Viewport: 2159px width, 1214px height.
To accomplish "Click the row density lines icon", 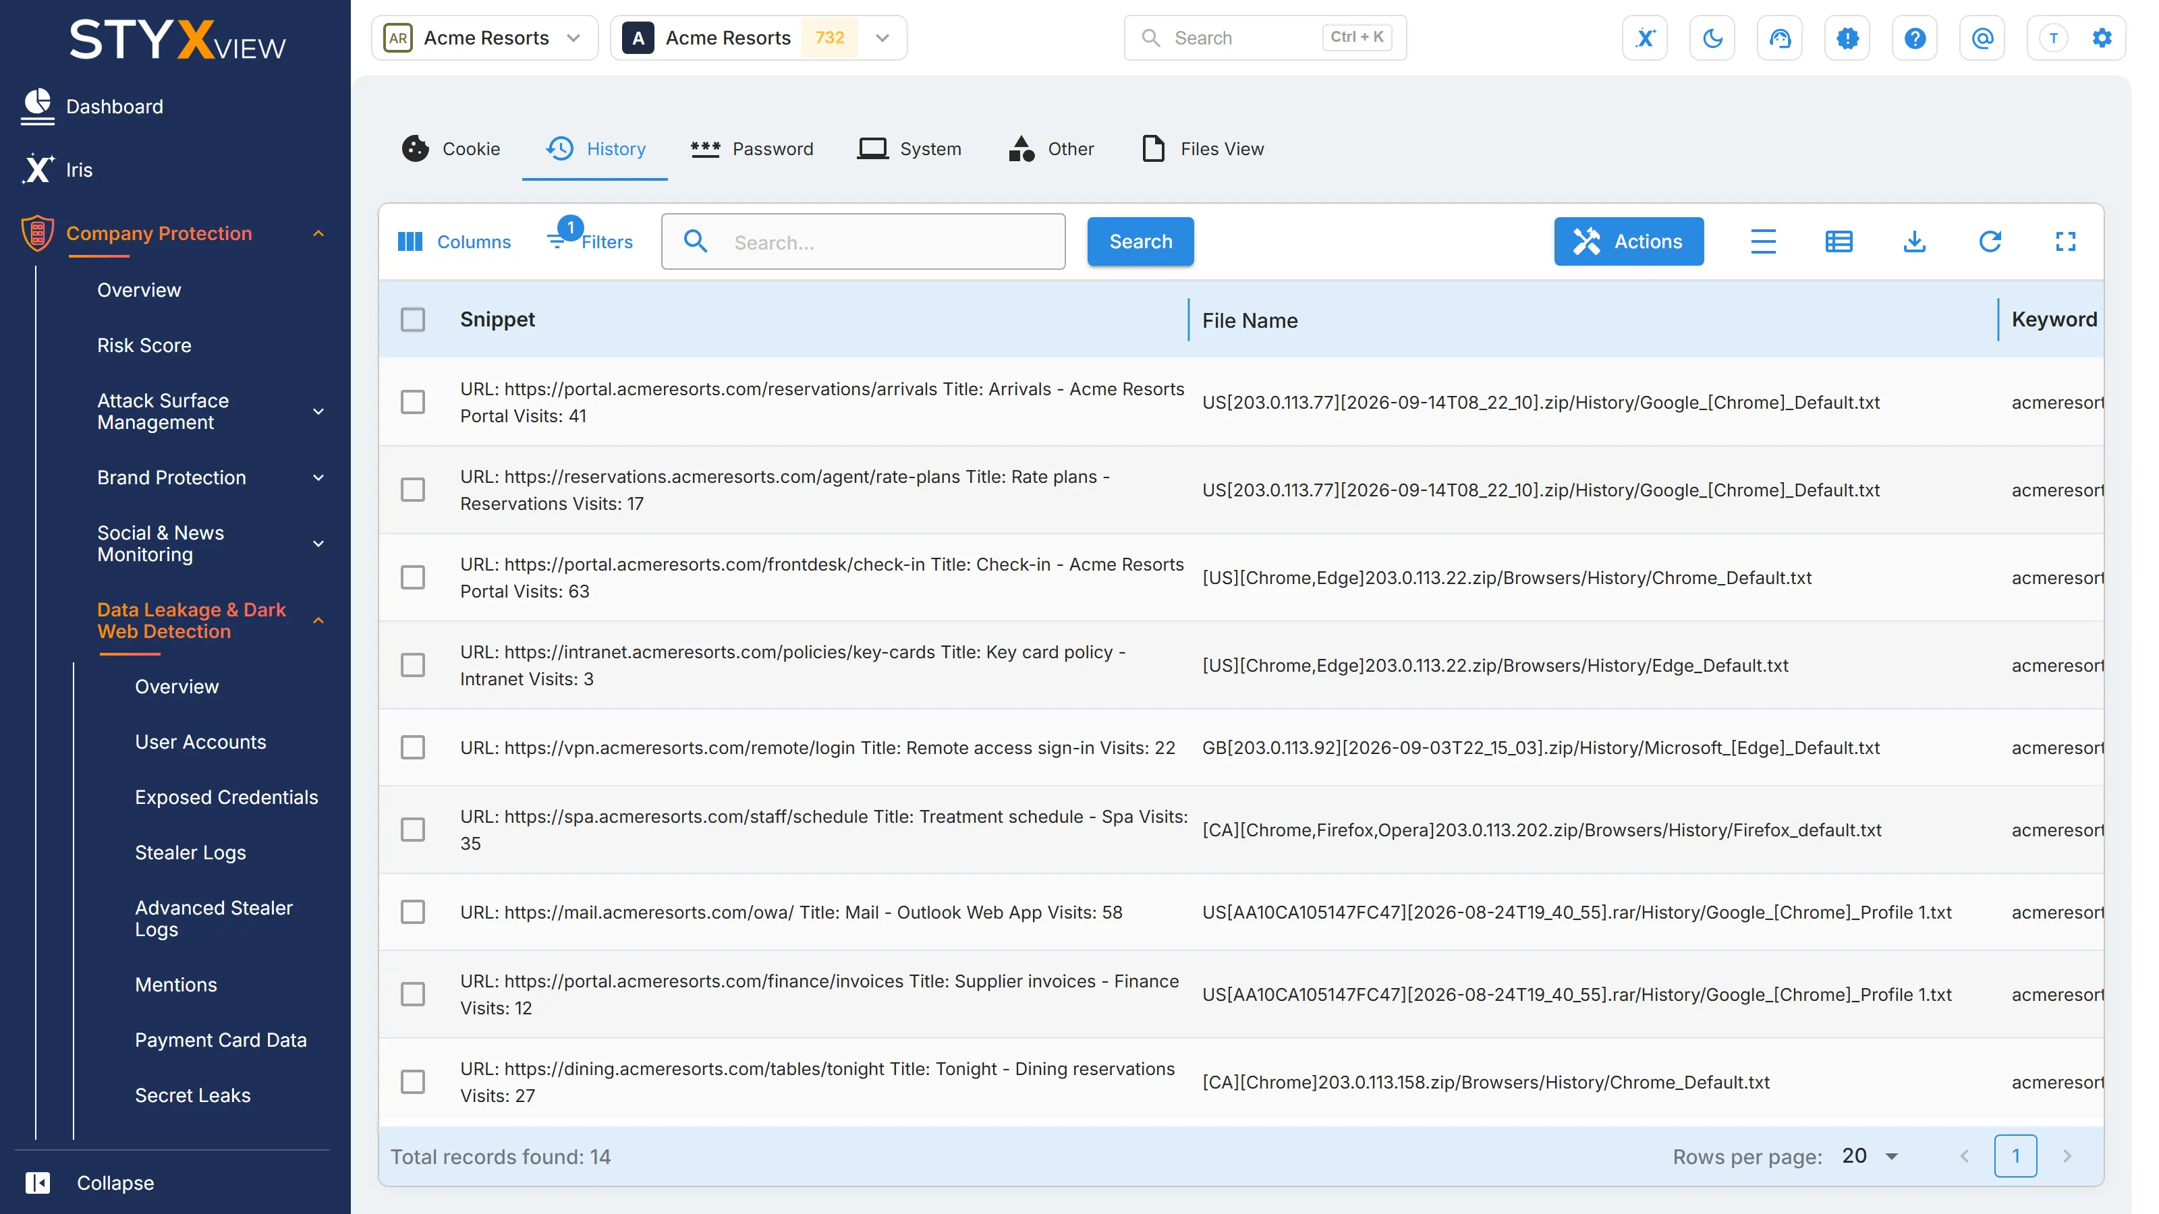I will click(1764, 241).
